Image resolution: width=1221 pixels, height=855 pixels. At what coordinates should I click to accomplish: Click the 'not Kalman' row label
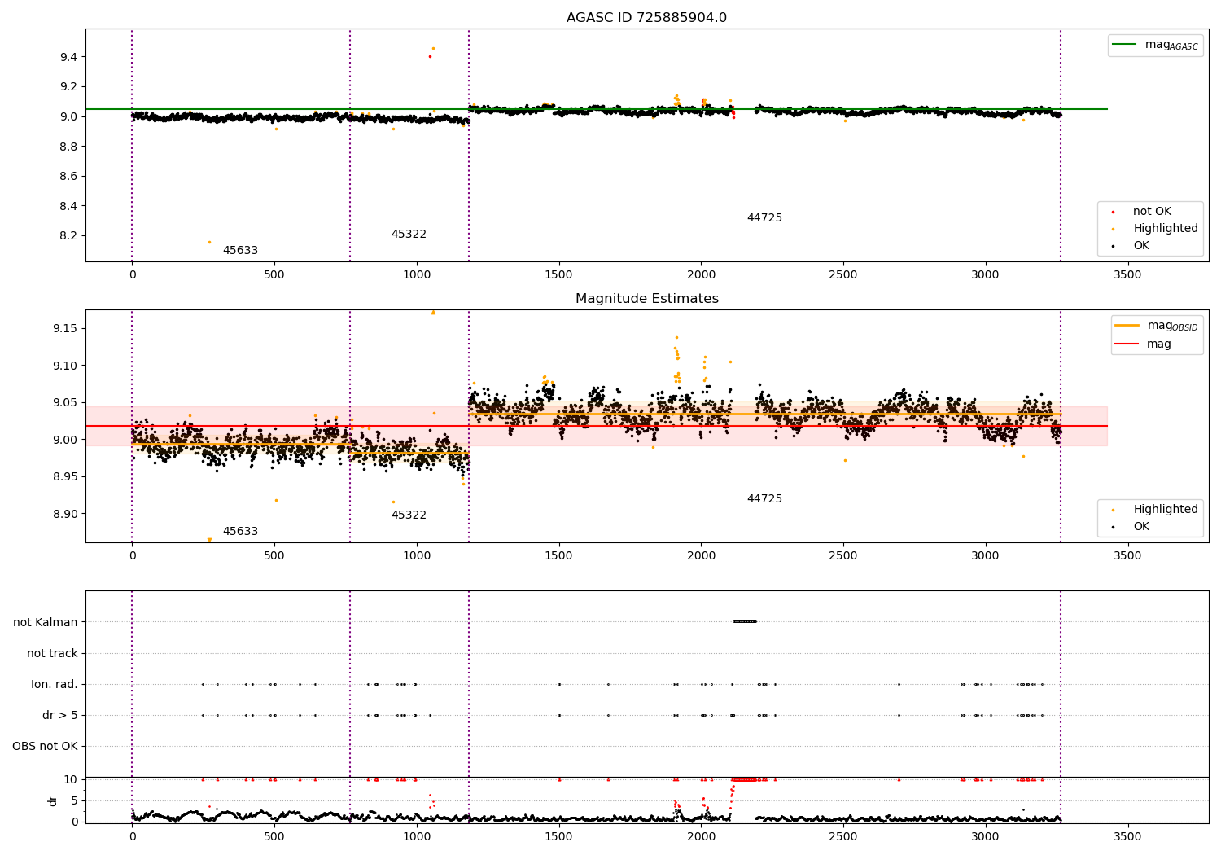coord(46,622)
